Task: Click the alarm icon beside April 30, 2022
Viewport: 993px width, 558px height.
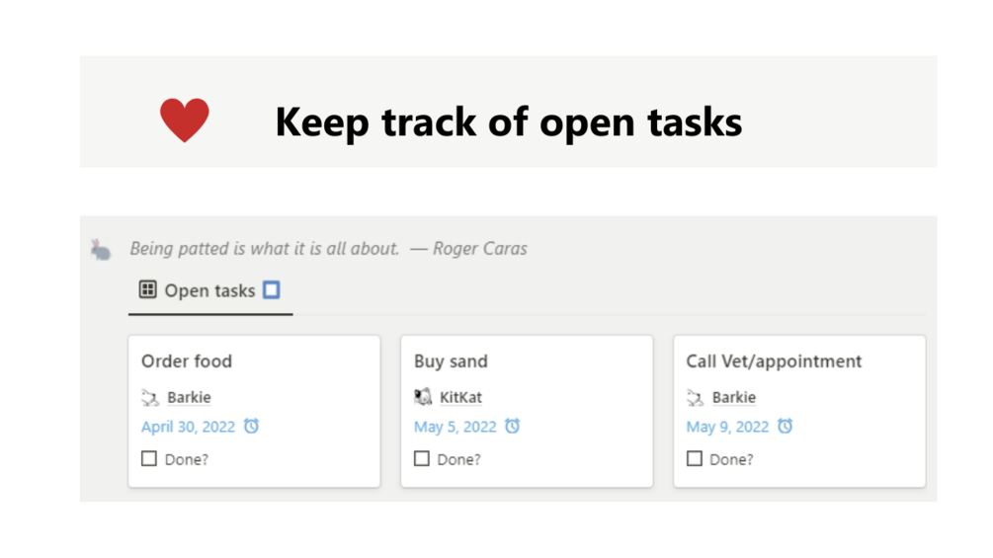Action: tap(252, 427)
